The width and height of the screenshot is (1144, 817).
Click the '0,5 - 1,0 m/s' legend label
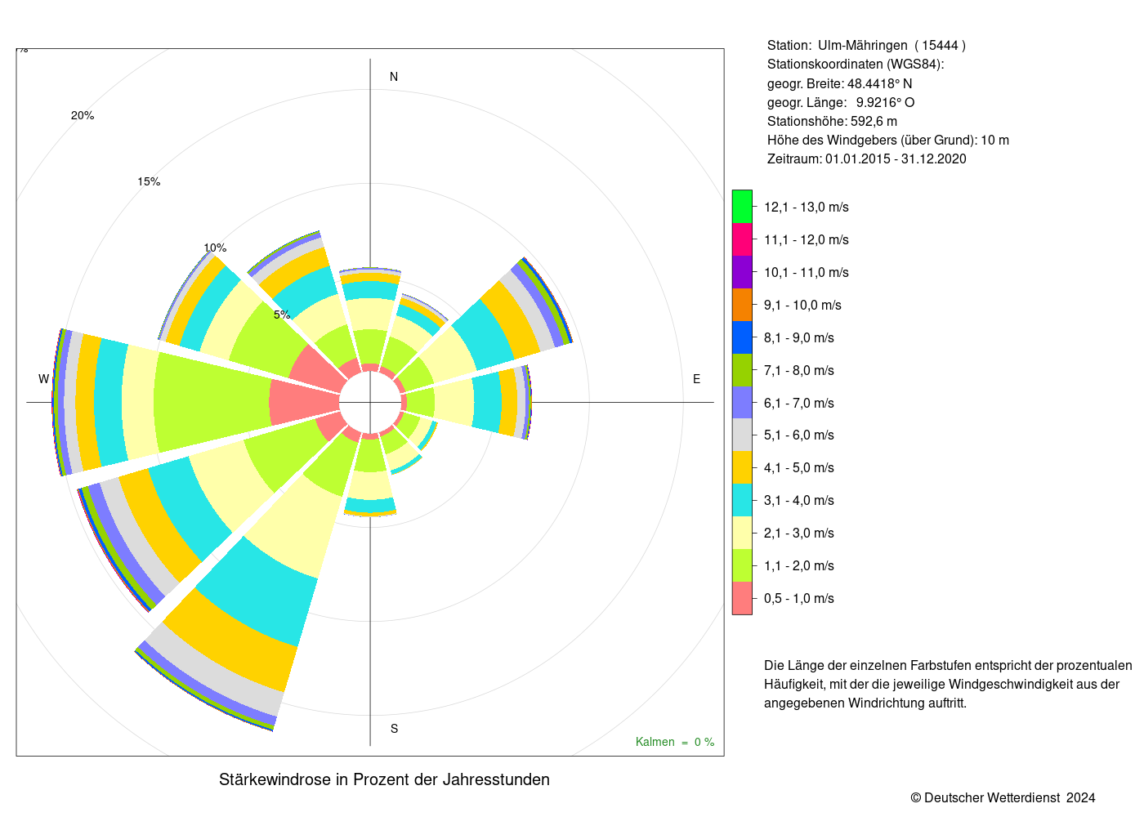799,598
